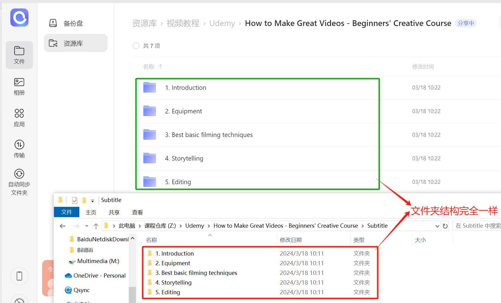Select '1. Introduction' name in cloud app list
The width and height of the screenshot is (501, 303).
(x=186, y=88)
